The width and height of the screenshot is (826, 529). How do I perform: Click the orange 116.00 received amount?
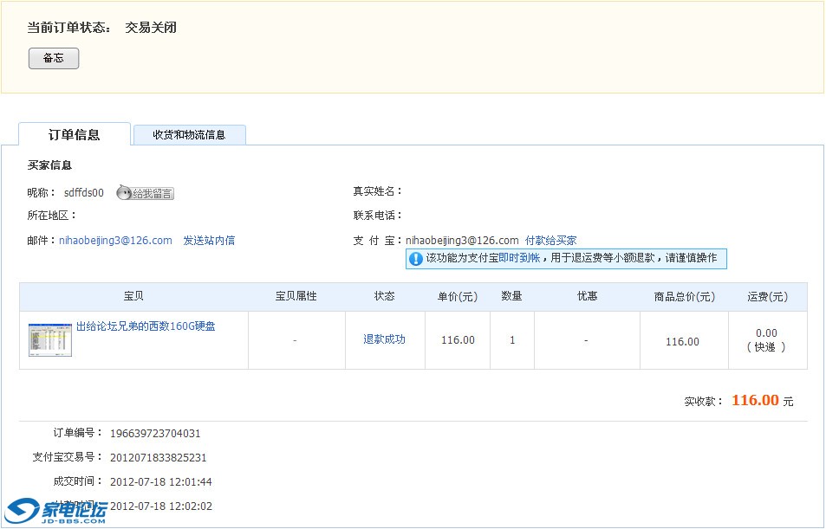(x=755, y=401)
